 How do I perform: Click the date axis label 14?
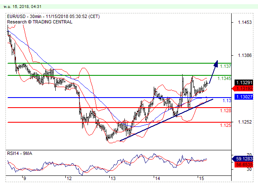tap(157, 178)
